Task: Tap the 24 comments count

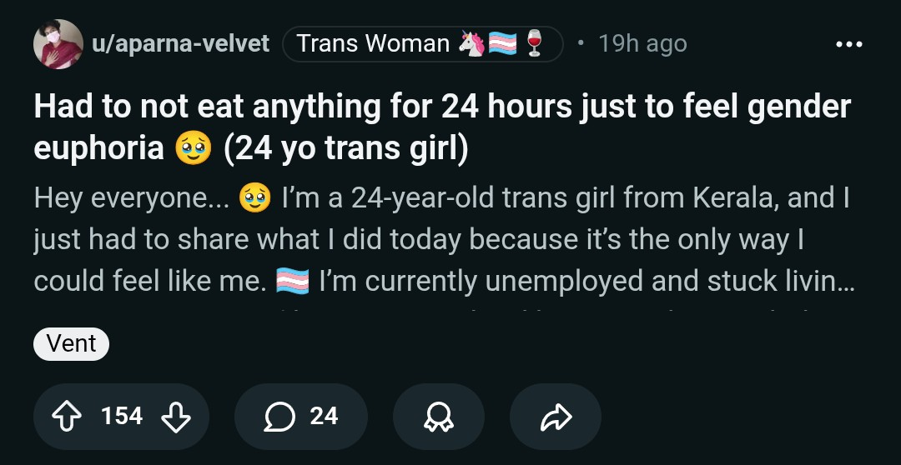Action: (x=324, y=417)
